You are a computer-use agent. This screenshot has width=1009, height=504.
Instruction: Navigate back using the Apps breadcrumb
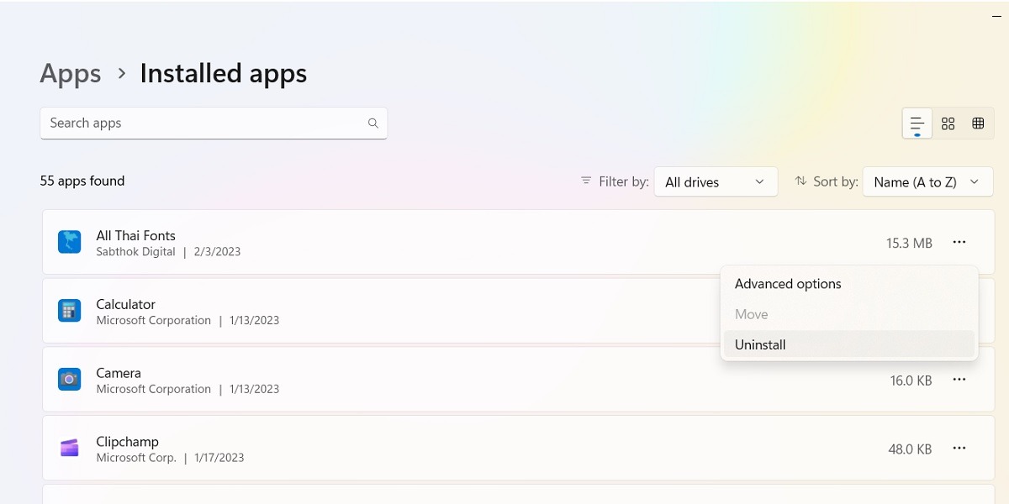70,74
